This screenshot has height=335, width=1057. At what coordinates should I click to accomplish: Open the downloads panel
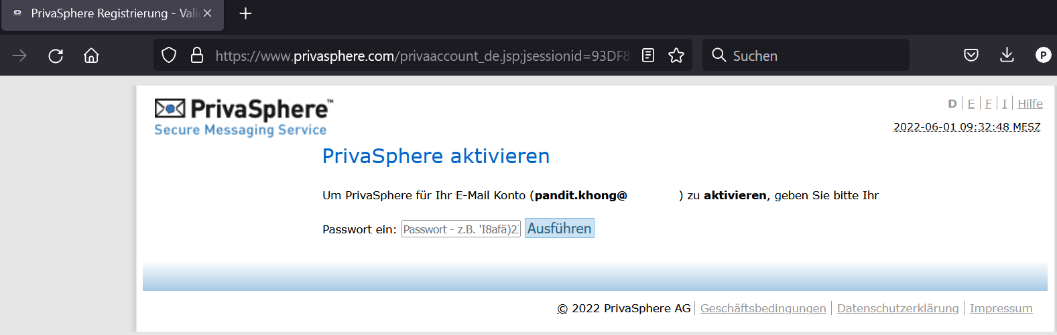click(x=1007, y=55)
